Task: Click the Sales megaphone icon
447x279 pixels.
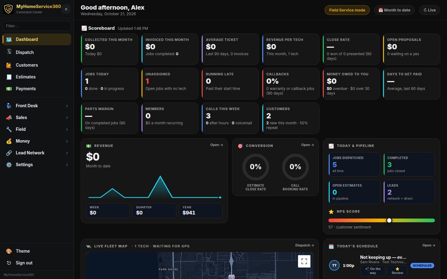Action: 9,118
